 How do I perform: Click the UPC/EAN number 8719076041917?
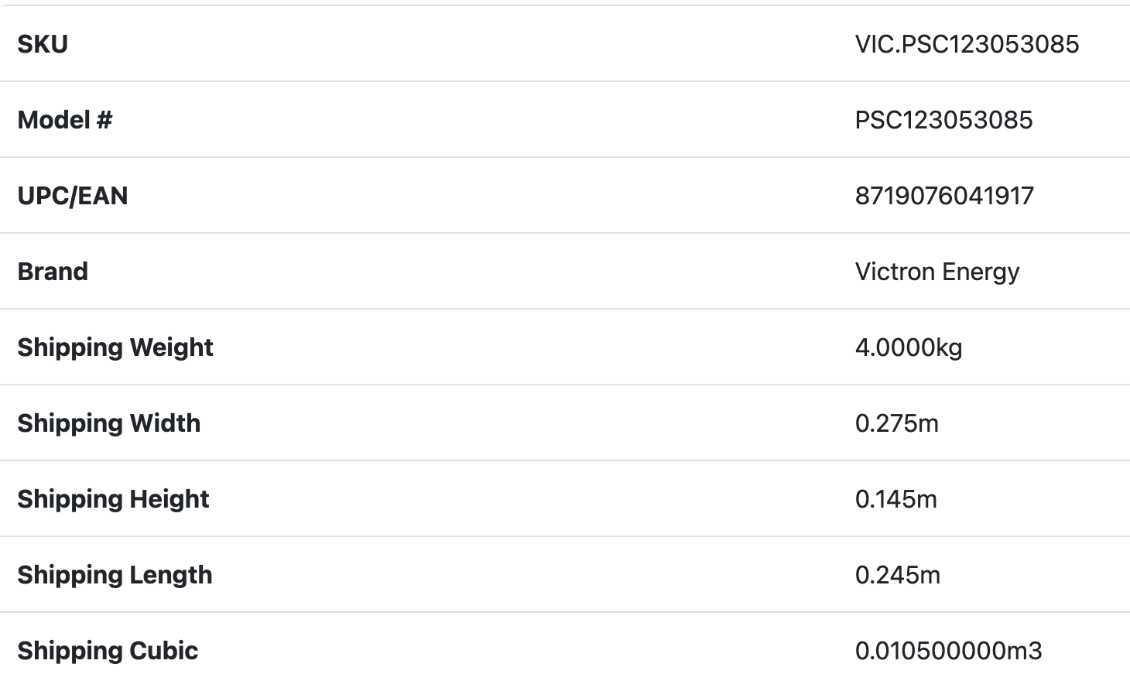[x=944, y=196]
